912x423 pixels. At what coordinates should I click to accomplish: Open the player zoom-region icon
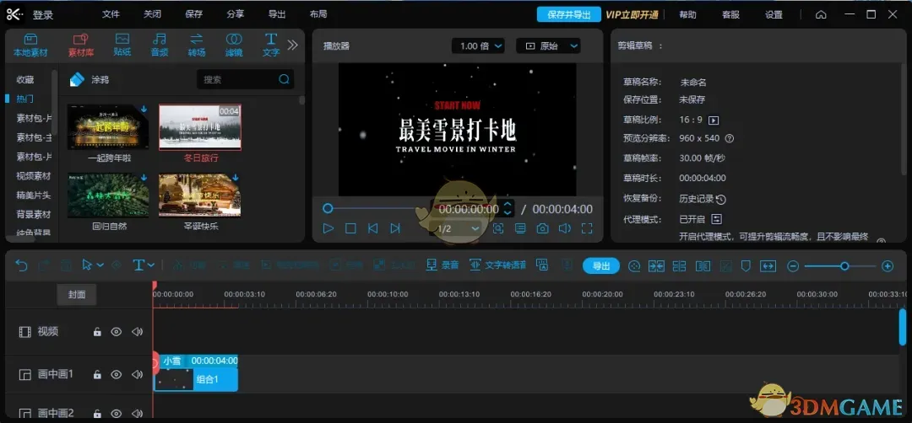coord(498,228)
